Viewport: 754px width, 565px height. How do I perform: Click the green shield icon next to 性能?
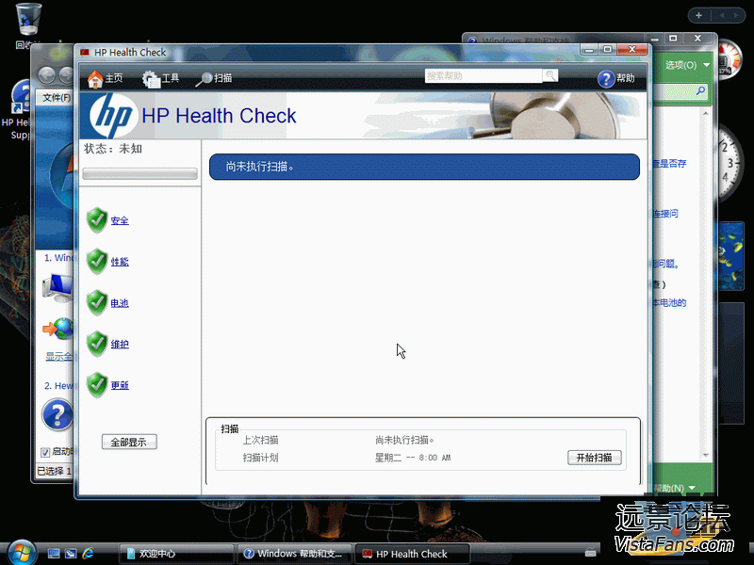(97, 262)
